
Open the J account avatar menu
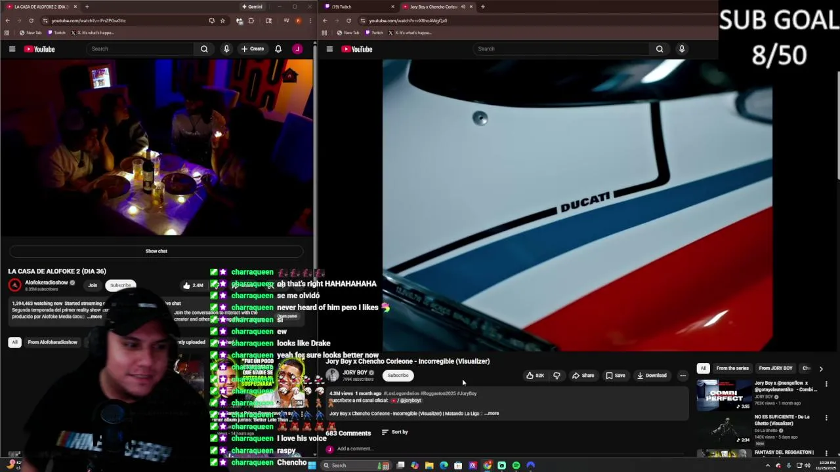297,49
